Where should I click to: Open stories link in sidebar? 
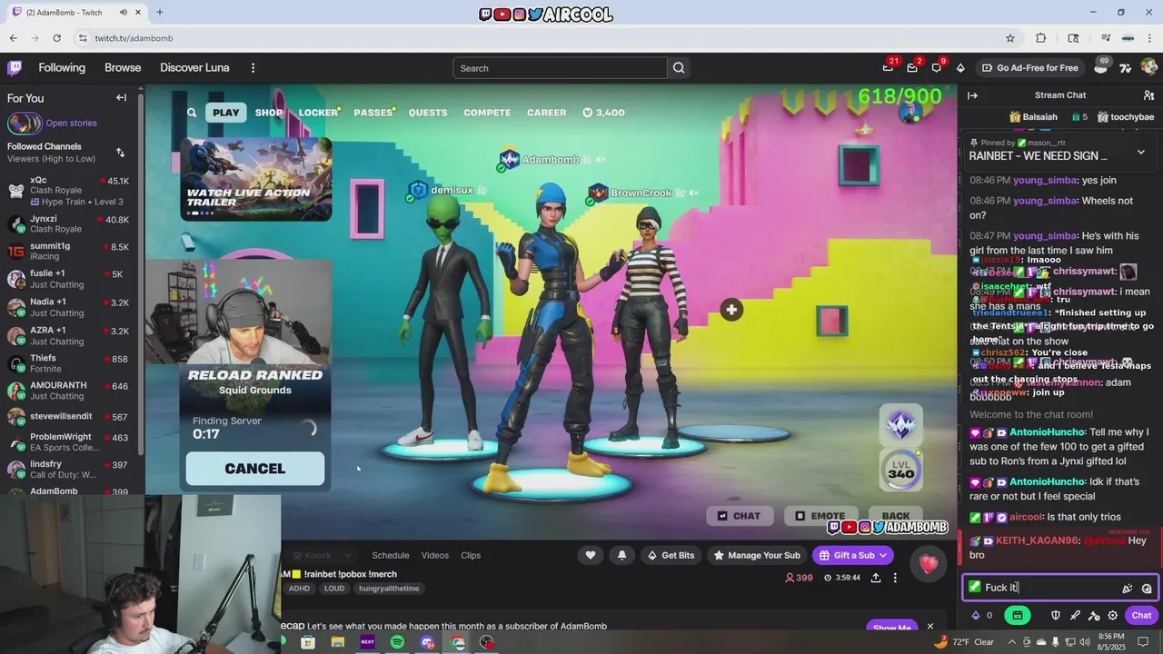71,124
